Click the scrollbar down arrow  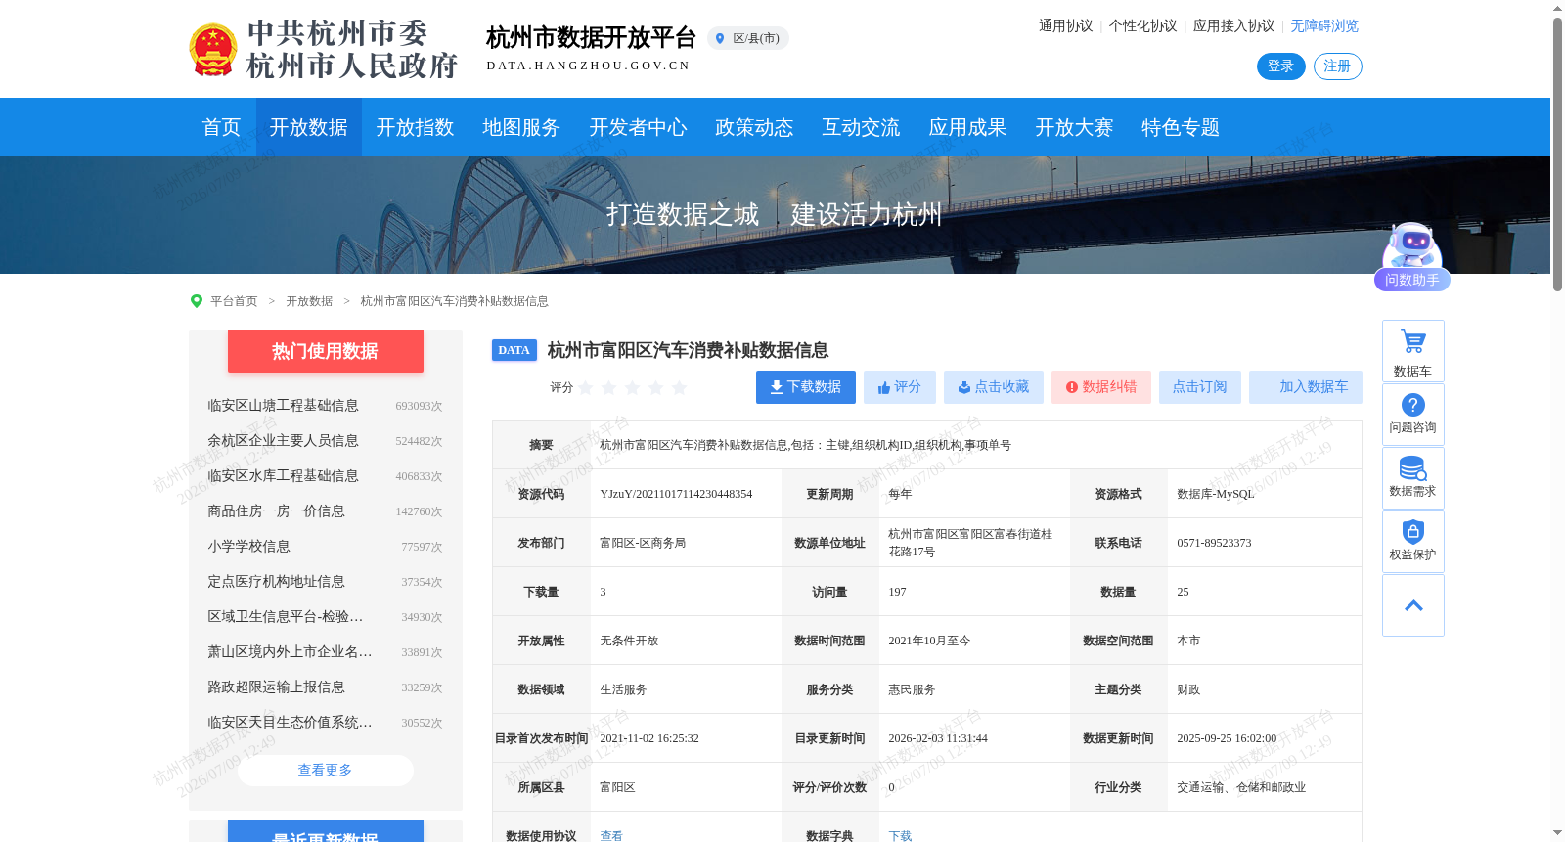pos(1557,833)
